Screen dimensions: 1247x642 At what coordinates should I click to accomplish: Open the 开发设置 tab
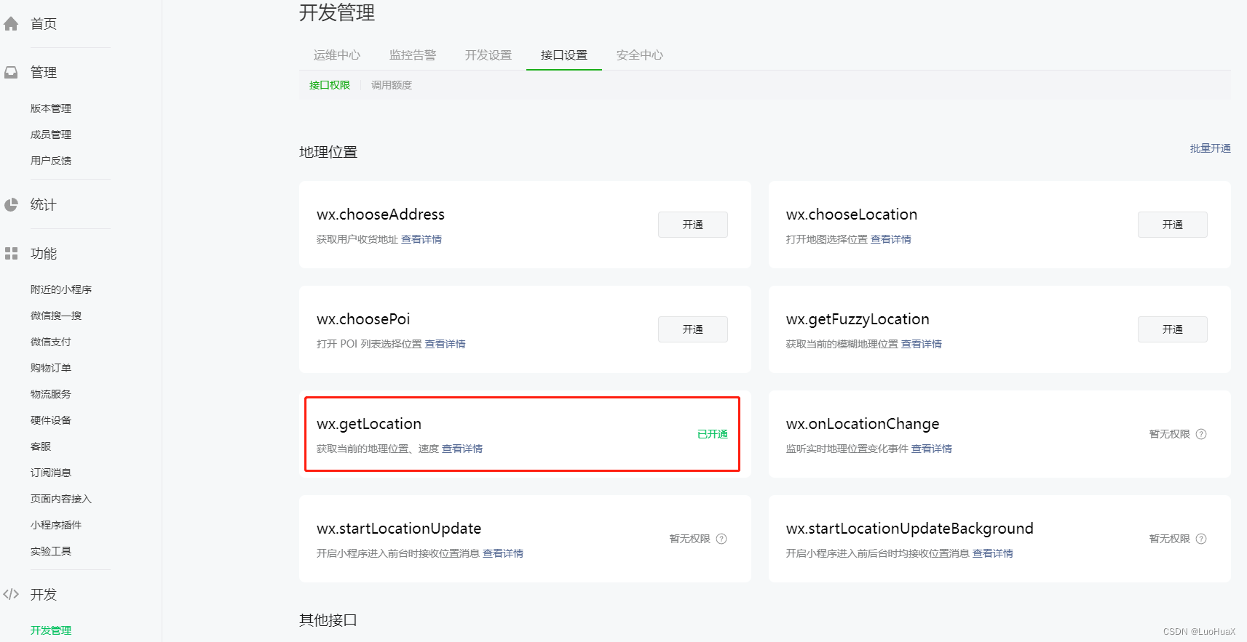point(488,55)
